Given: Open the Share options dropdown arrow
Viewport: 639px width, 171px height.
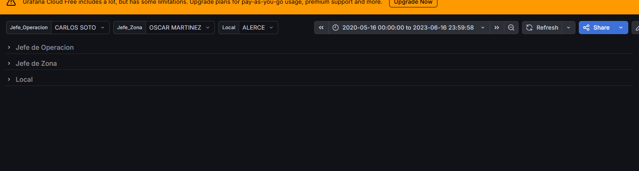Looking at the screenshot, I should pyautogui.click(x=621, y=28).
